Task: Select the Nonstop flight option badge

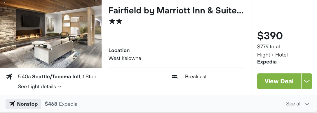Action: pos(23,104)
